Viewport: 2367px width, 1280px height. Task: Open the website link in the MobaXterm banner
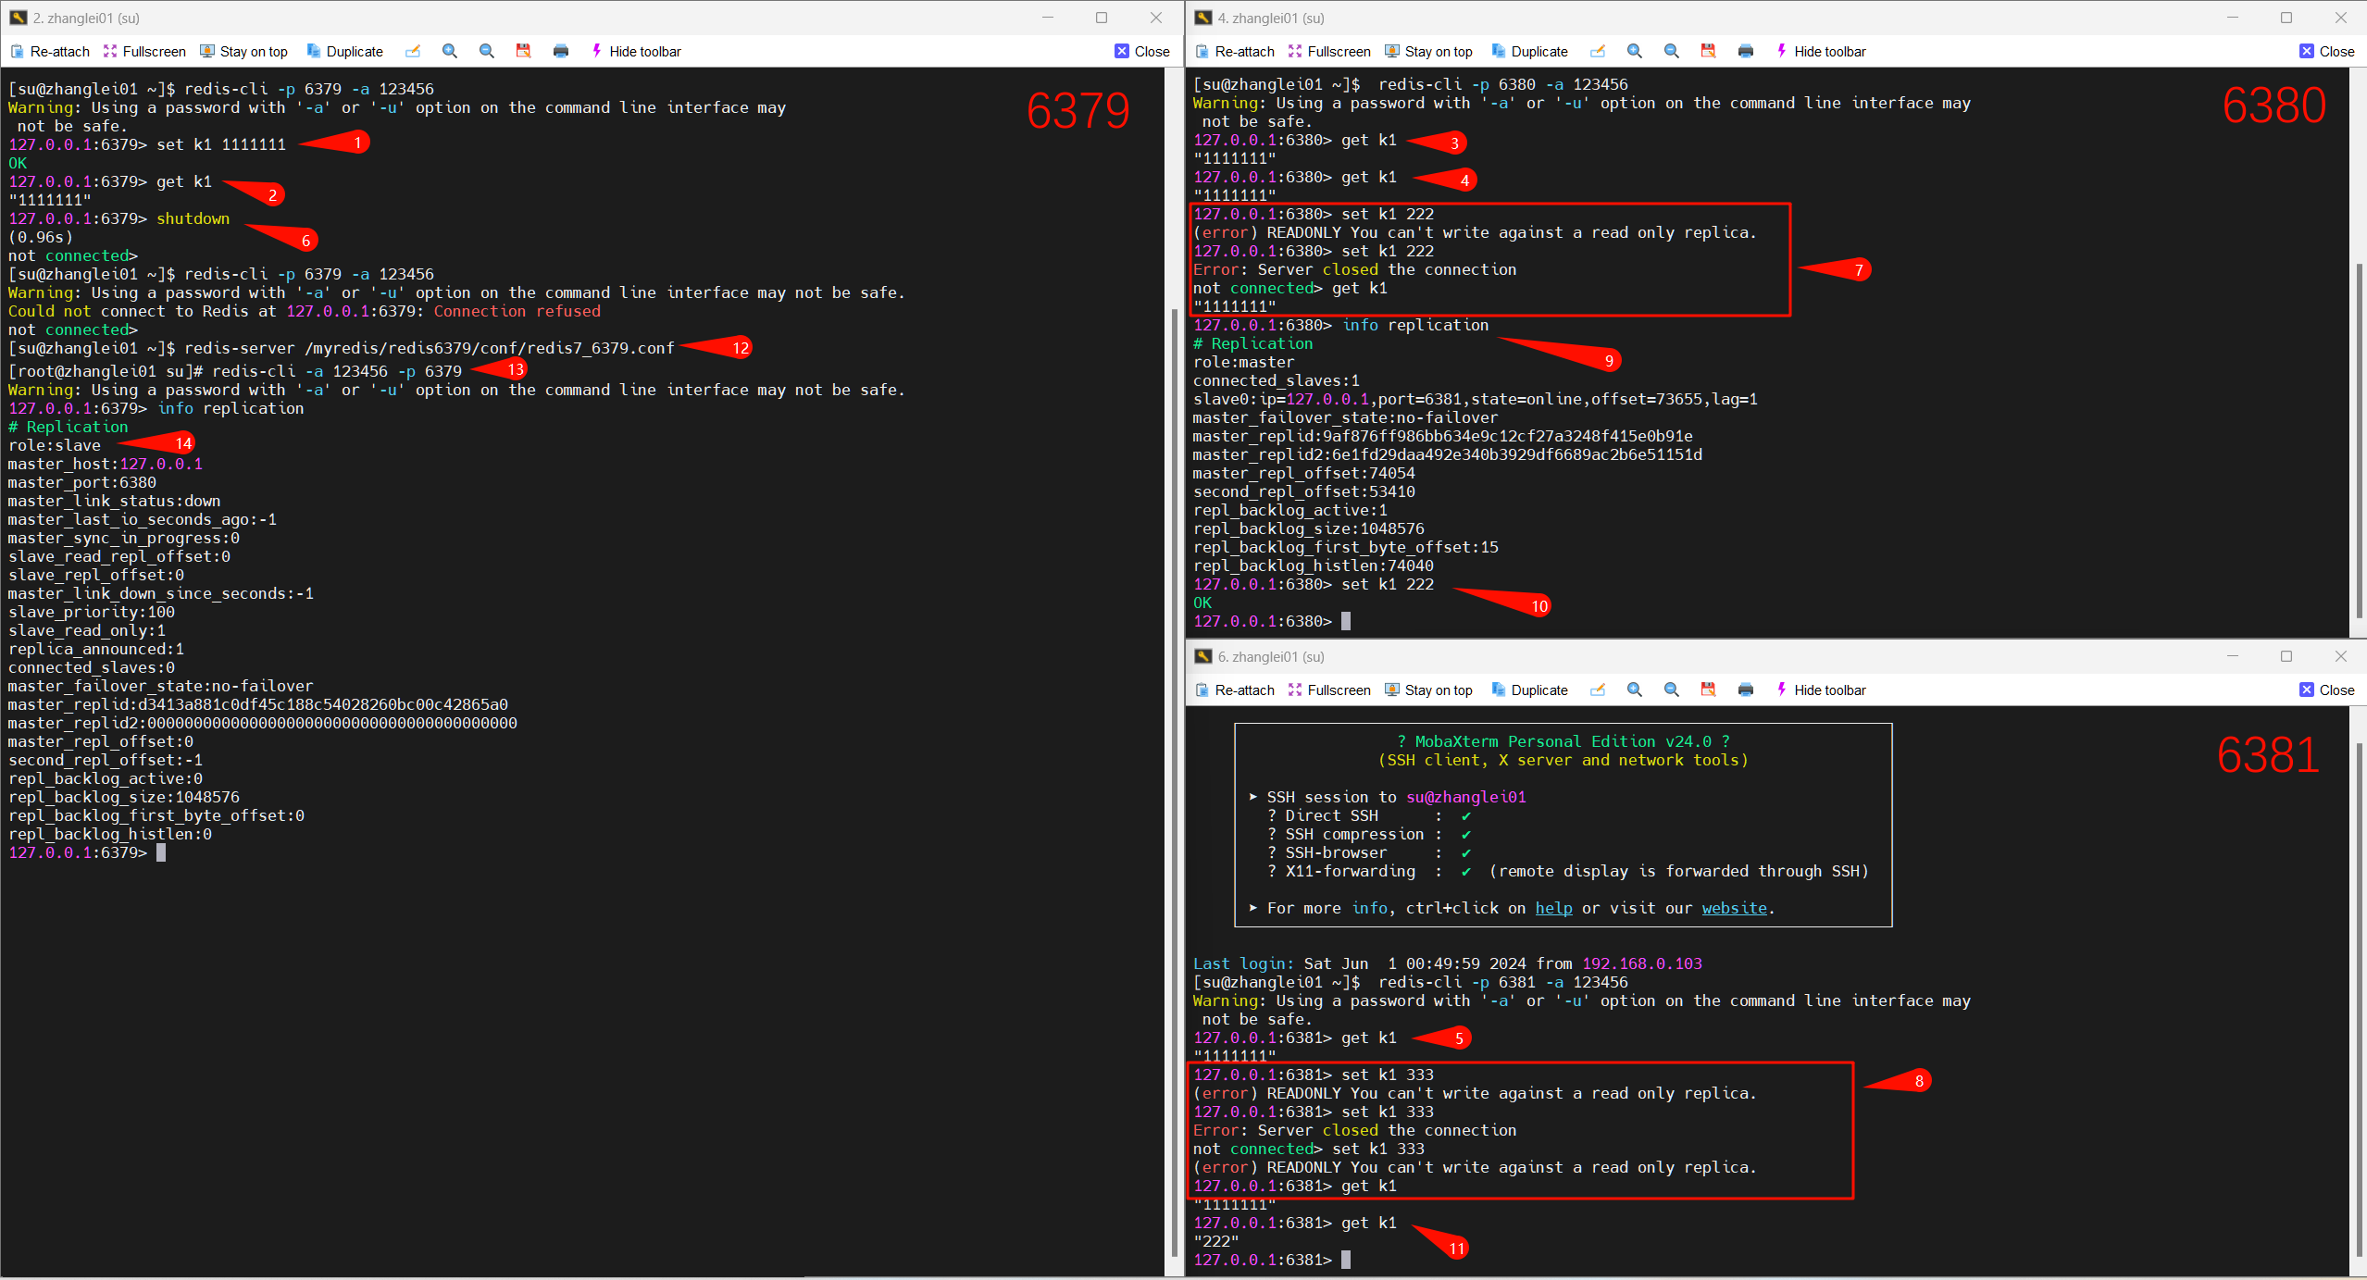tap(1734, 908)
